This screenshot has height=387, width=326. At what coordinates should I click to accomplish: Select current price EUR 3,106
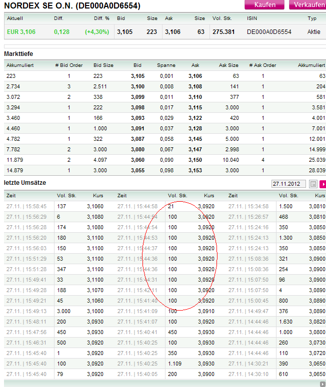point(21,32)
